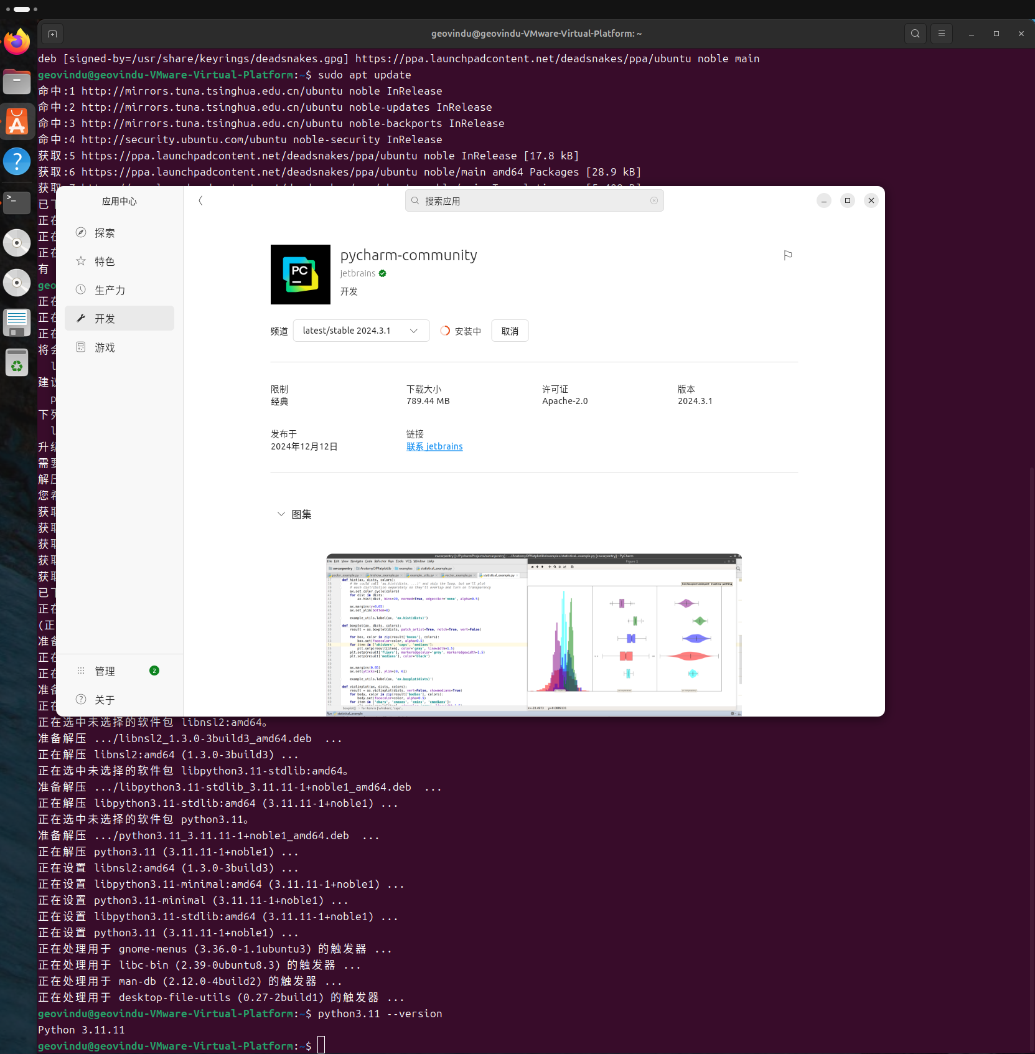Click the 789.44 MB download size

click(x=428, y=401)
